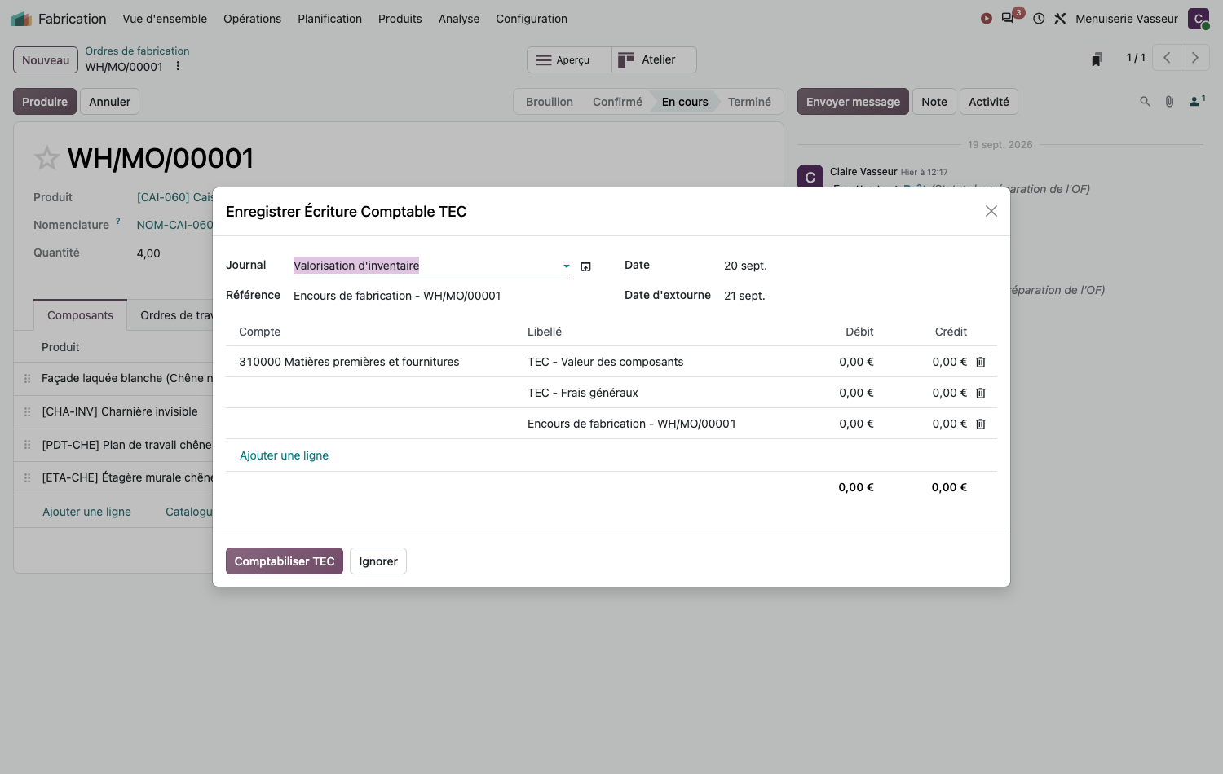Click the search icon in chatter
Viewport: 1223px width, 774px height.
coord(1145,102)
